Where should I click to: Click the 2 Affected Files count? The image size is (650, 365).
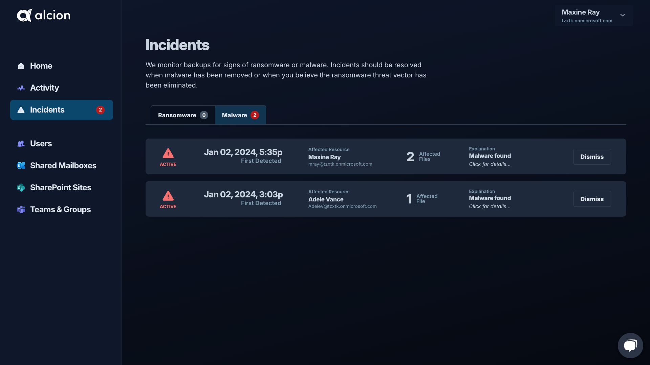(423, 156)
